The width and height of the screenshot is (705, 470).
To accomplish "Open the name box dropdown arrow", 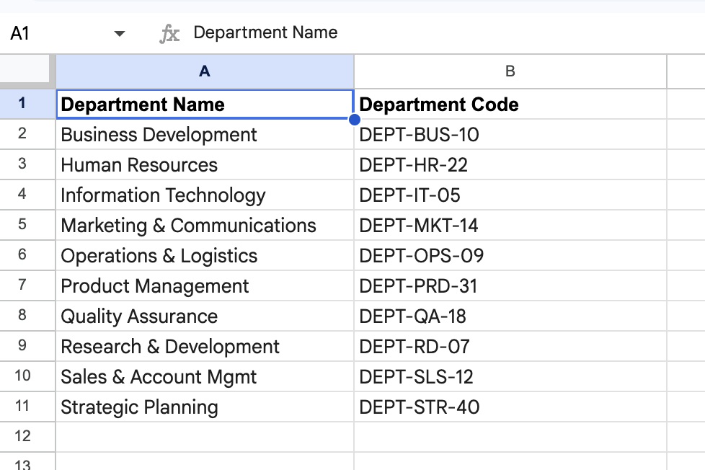I will [120, 34].
